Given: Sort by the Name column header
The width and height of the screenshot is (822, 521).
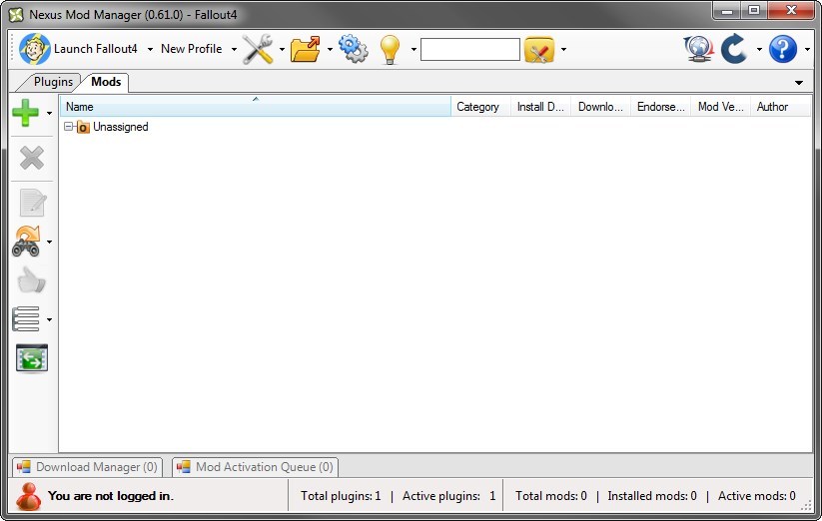Looking at the screenshot, I should pyautogui.click(x=256, y=106).
